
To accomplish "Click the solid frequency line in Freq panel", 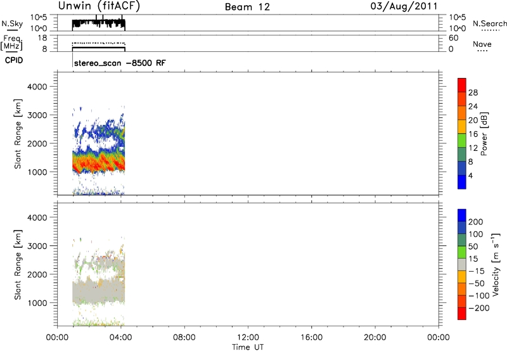I will point(98,48).
